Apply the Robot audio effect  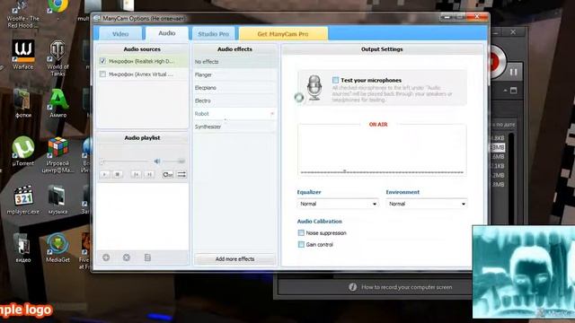234,114
